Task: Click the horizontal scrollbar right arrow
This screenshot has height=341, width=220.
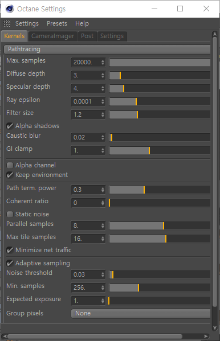Action: 206,336
